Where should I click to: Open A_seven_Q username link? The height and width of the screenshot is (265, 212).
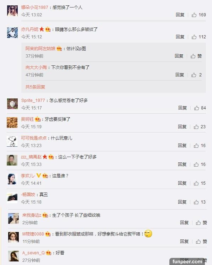click(x=33, y=253)
